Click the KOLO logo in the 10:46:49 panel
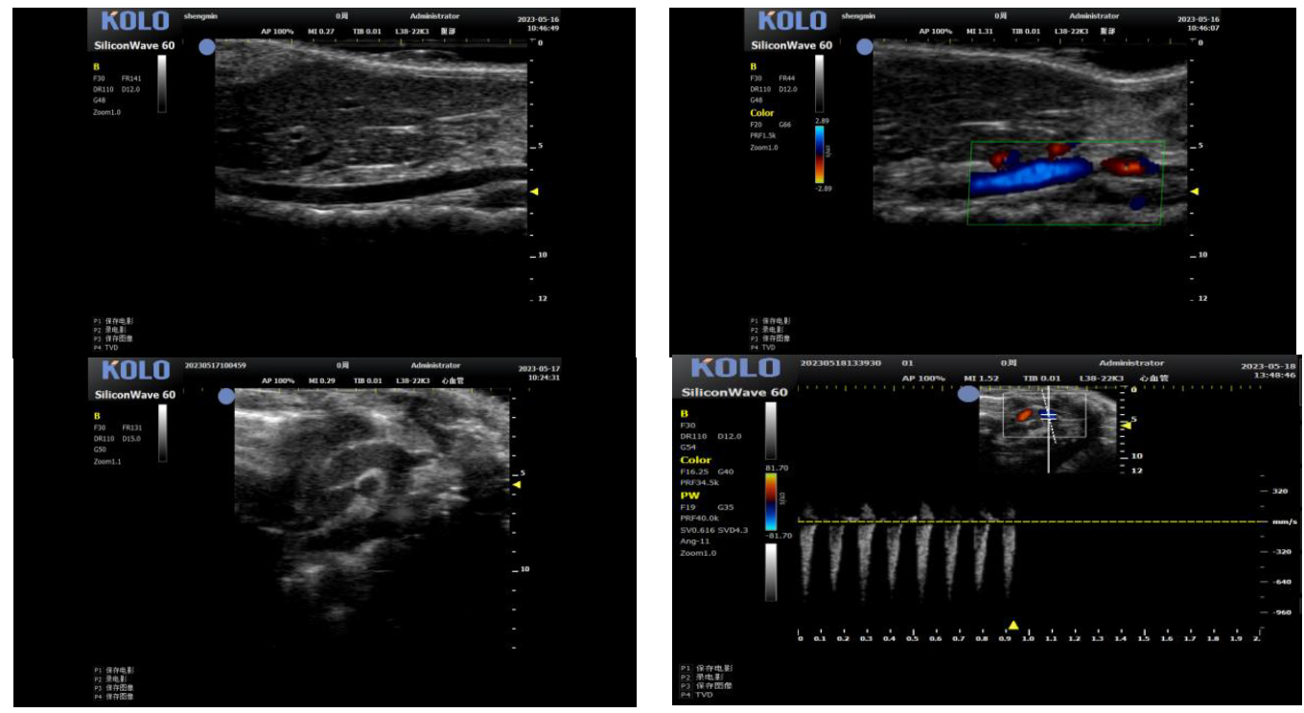The height and width of the screenshot is (713, 1304). (x=135, y=21)
